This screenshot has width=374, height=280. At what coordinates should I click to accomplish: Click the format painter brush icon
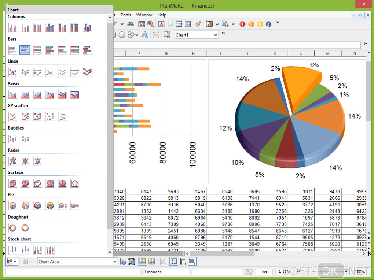coord(198,24)
